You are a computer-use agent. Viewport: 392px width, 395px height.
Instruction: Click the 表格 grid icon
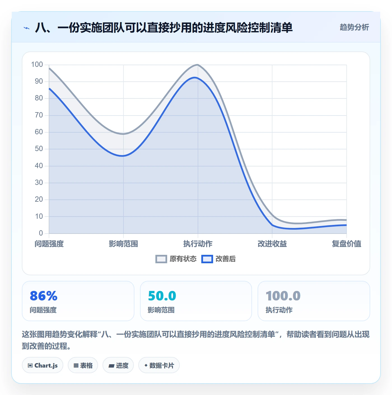click(x=76, y=365)
